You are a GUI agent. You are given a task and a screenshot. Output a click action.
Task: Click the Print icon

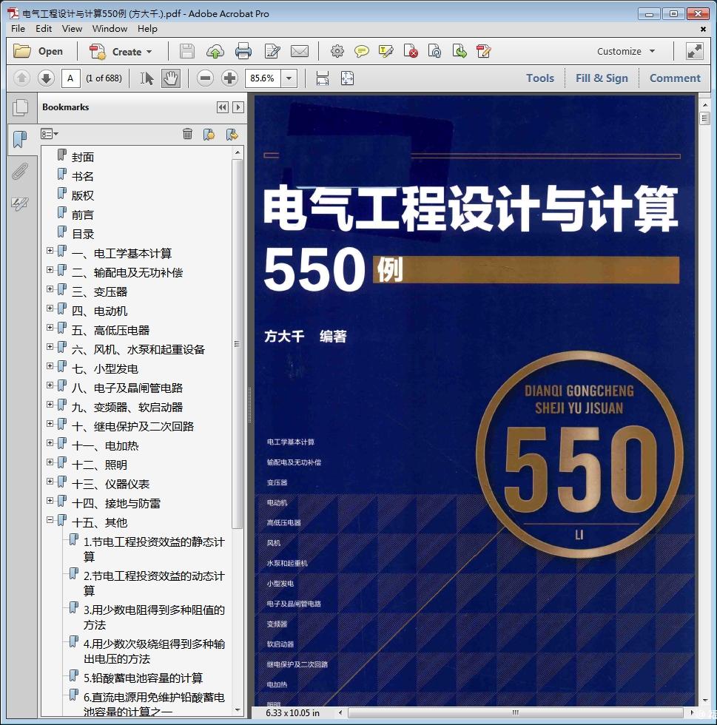243,51
